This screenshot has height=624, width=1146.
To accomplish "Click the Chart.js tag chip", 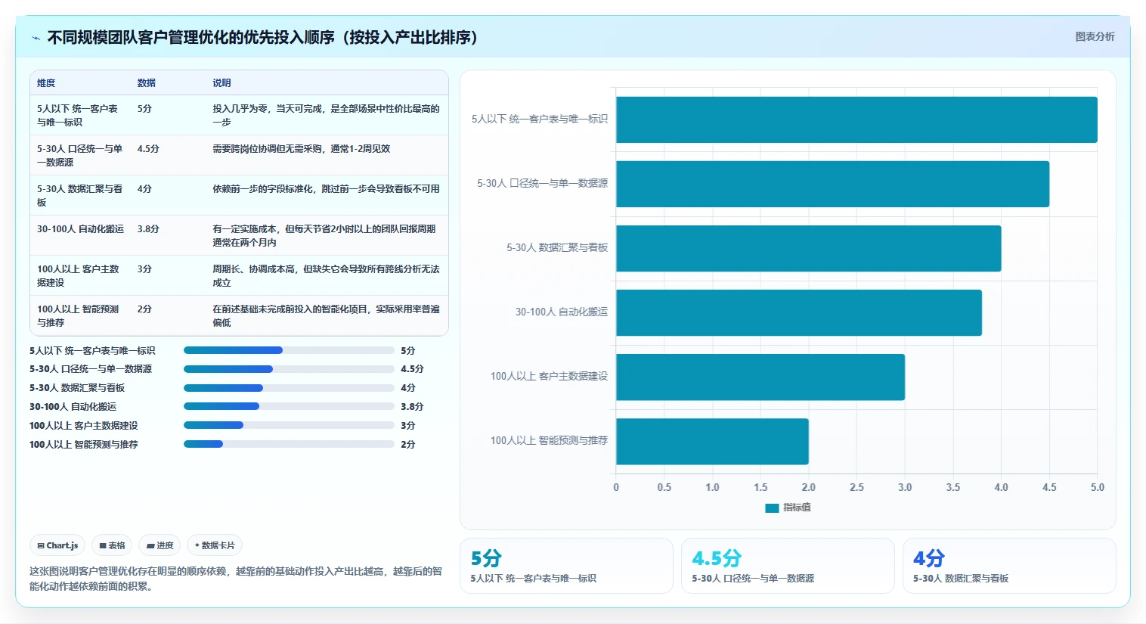I will coord(57,545).
